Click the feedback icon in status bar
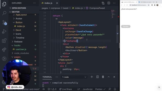 point(110,89)
